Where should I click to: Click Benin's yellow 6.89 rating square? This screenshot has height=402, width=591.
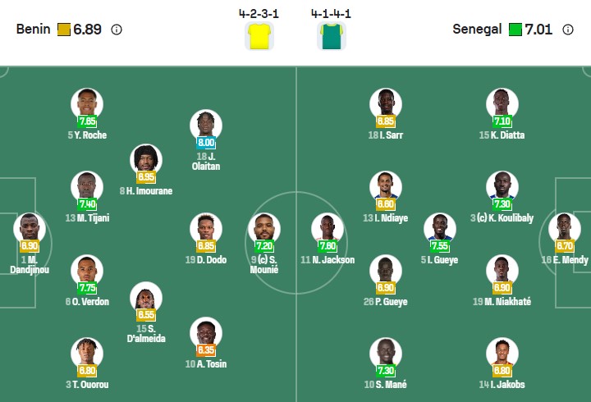[x=63, y=30]
